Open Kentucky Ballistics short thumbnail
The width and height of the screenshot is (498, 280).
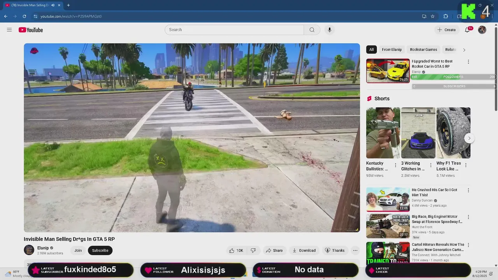[383, 133]
